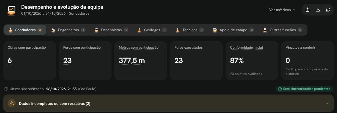The image size is (337, 113).
Task: Click the 0 value under Vínculos a conferir
Action: (x=288, y=61)
